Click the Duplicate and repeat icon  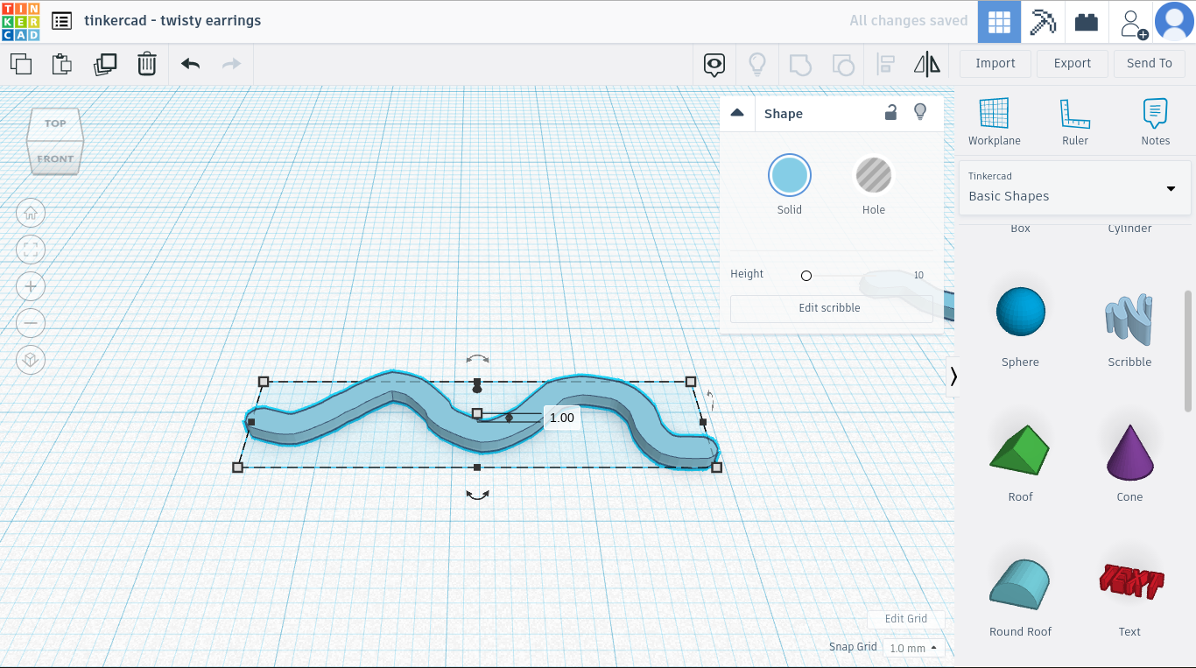tap(105, 64)
